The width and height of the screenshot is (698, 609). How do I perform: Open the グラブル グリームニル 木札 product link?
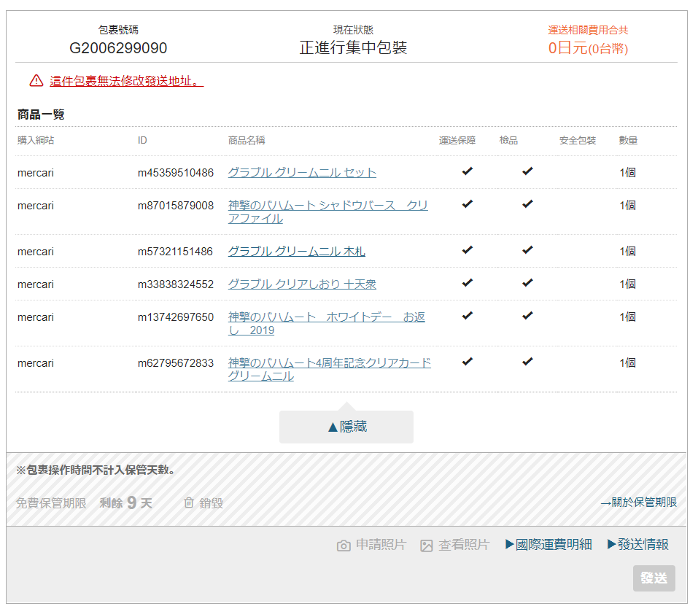(296, 251)
